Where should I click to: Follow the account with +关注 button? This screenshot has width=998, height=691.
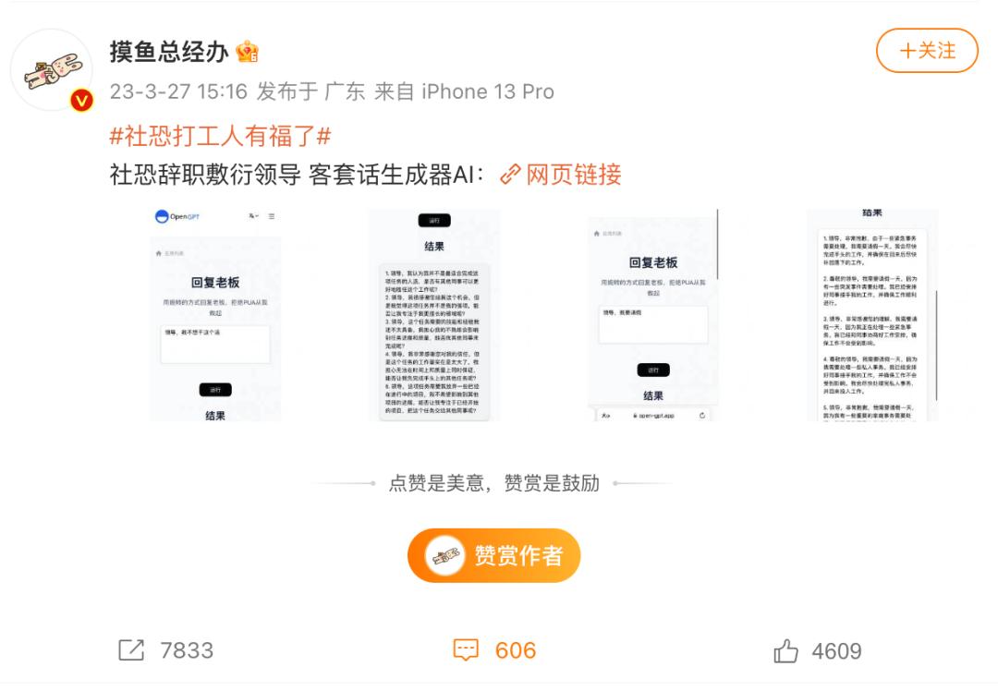(927, 50)
